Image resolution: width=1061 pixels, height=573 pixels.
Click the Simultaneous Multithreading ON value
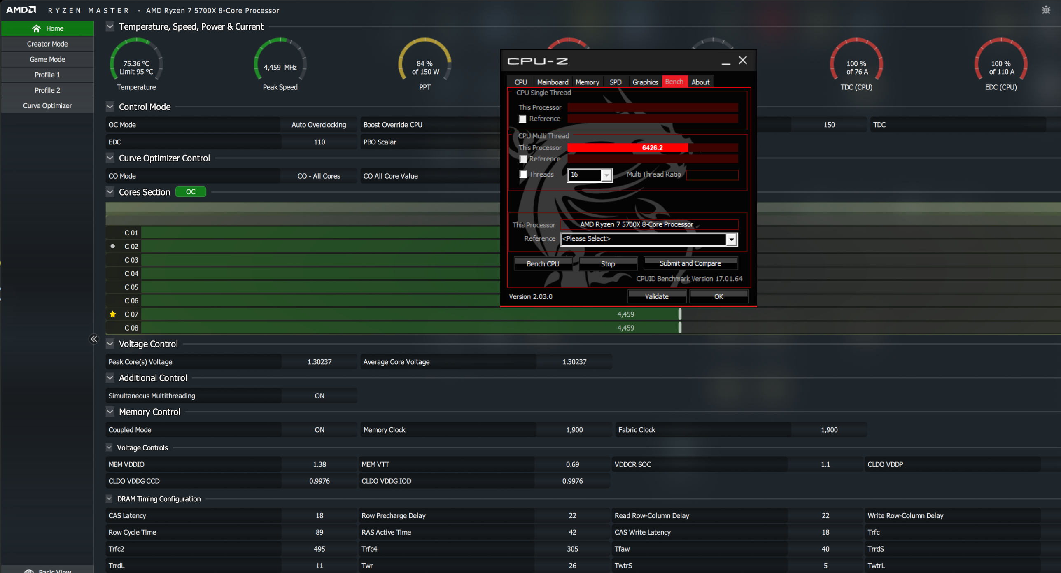(319, 396)
